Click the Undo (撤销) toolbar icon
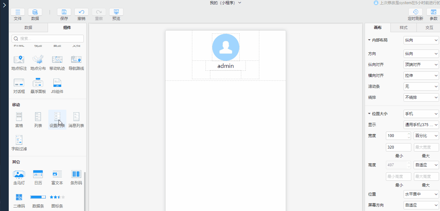 pyautogui.click(x=81, y=12)
